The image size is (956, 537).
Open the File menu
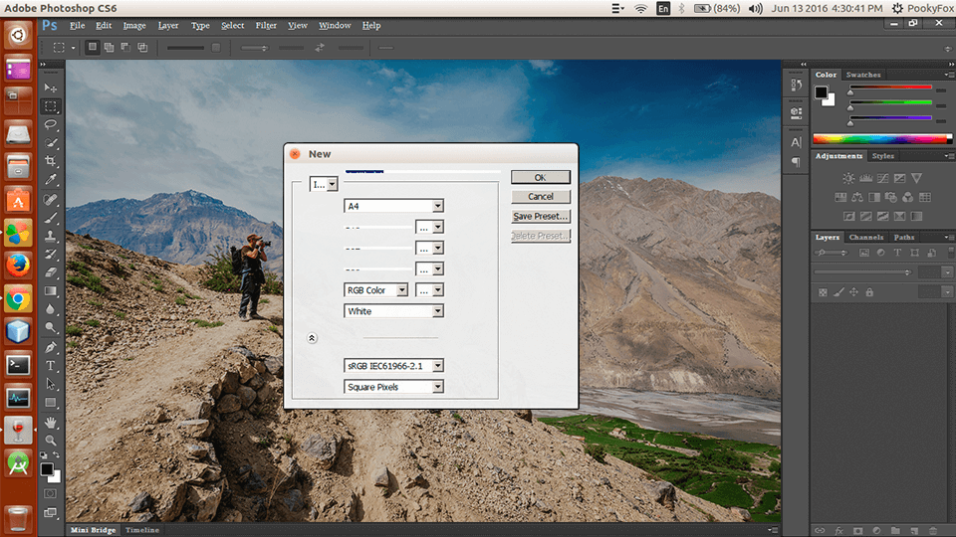pyautogui.click(x=77, y=26)
